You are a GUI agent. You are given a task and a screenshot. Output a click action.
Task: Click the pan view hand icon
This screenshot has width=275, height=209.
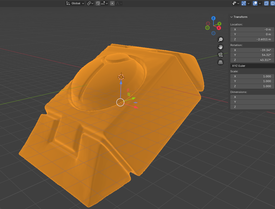point(221,47)
